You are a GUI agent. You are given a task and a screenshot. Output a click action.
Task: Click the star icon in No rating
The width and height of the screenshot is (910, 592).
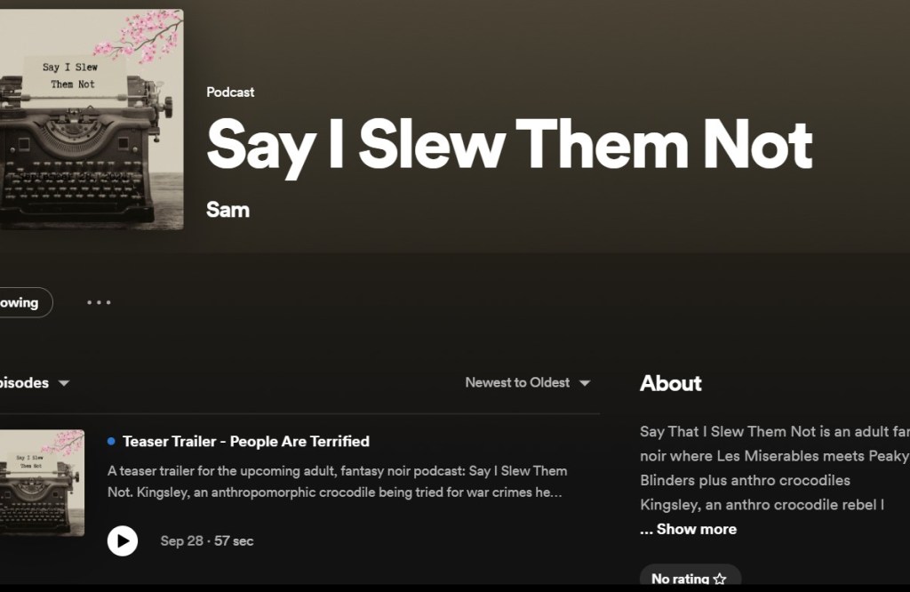(x=720, y=579)
